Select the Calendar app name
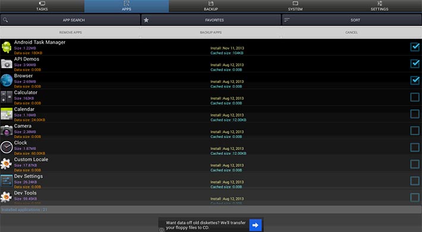This screenshot has width=422, height=232. coord(24,109)
